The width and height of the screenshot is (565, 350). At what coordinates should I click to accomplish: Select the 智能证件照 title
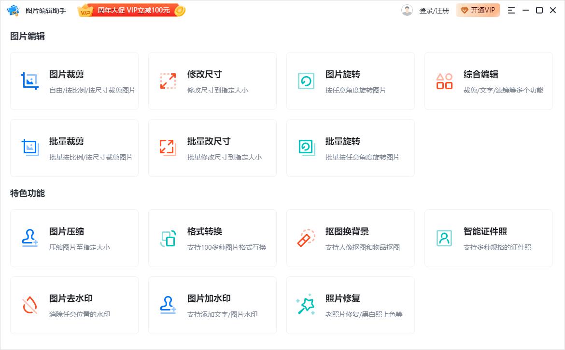(485, 231)
